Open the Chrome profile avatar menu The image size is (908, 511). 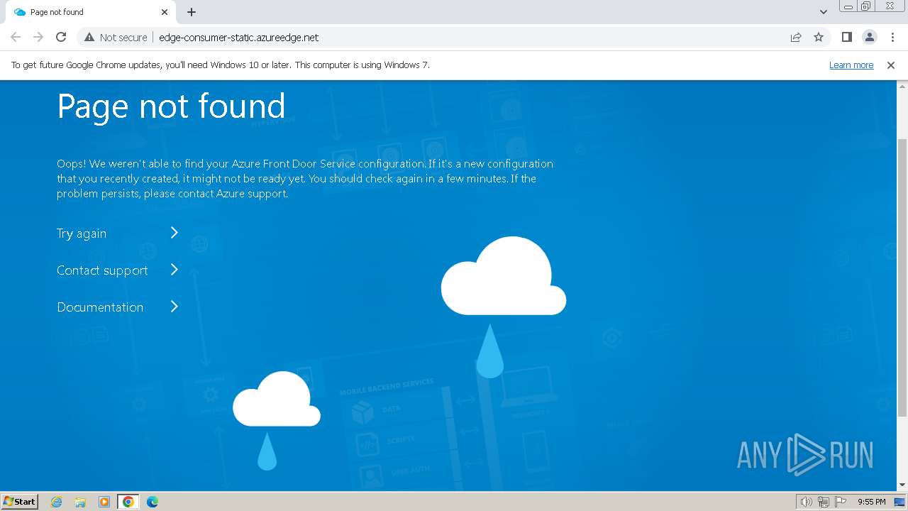(x=869, y=37)
